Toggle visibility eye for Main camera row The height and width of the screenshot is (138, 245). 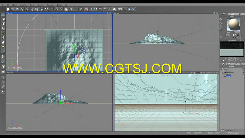(x=243, y=73)
